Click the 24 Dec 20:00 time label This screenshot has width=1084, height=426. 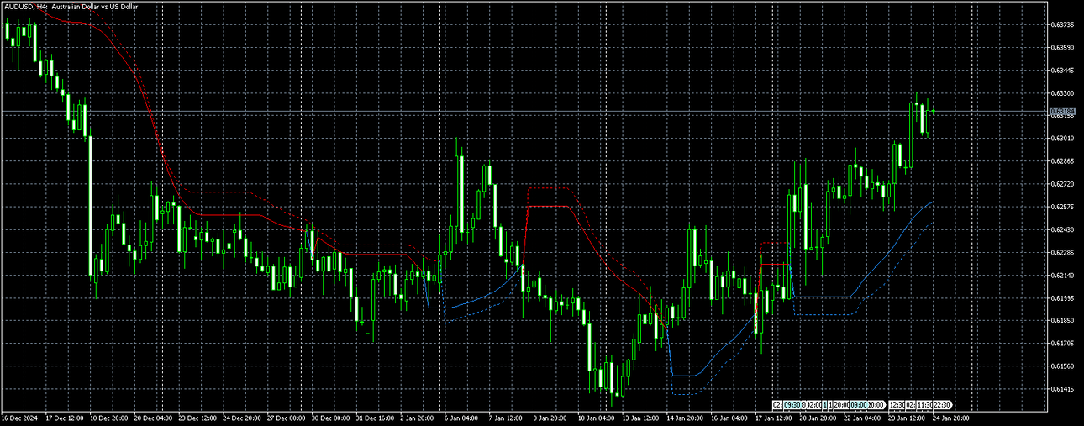[x=240, y=418]
